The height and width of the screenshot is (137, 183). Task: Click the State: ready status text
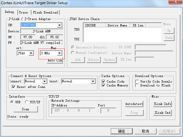click(x=18, y=116)
